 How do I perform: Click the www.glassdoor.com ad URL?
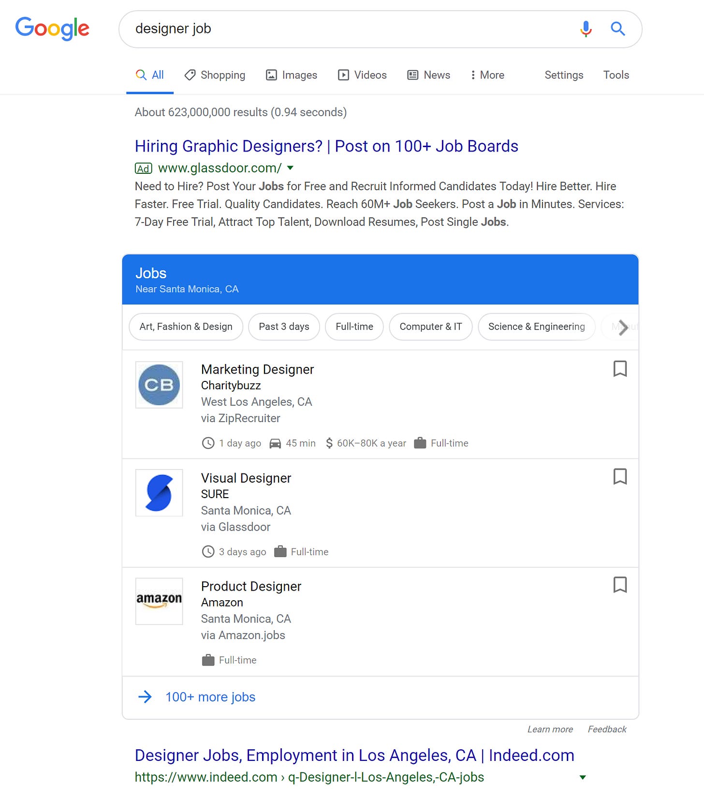point(220,168)
